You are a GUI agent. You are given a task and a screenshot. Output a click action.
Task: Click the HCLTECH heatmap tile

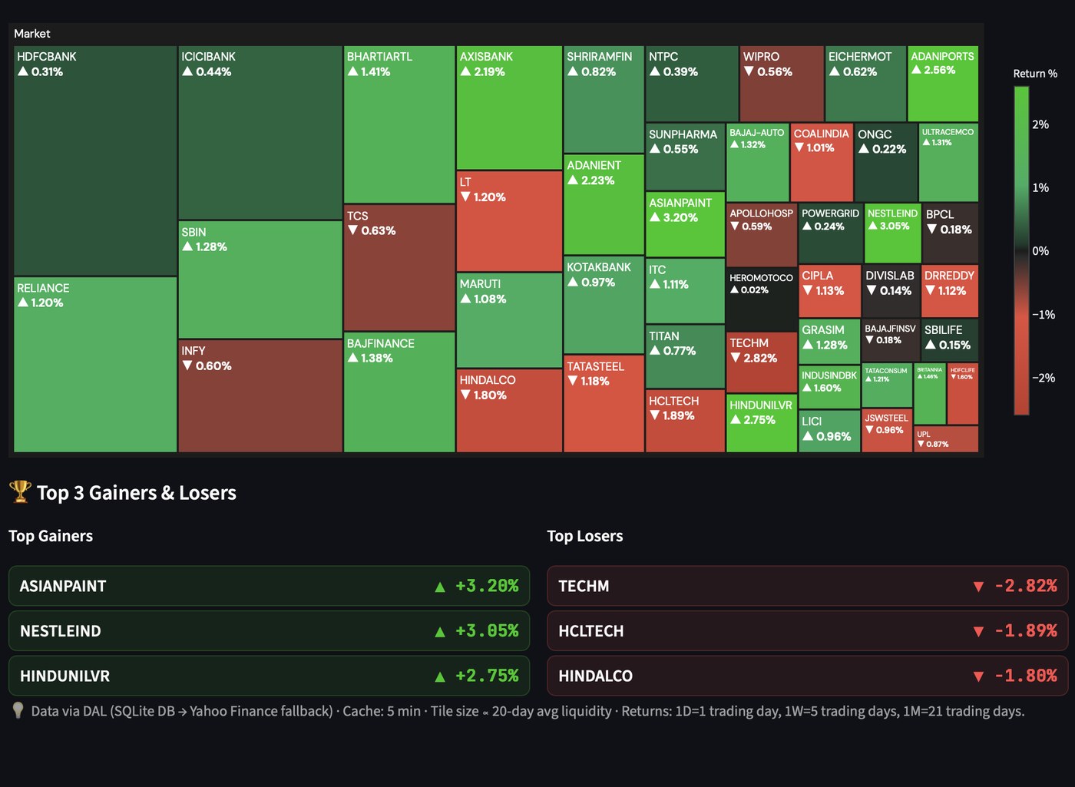tap(685, 422)
